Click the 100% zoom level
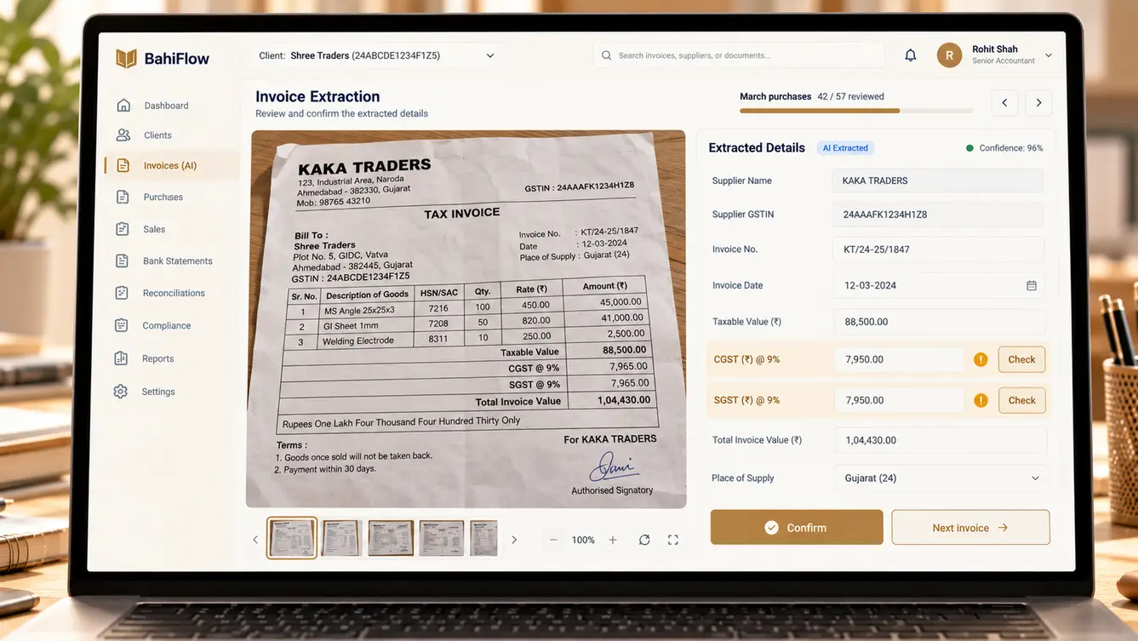 coord(583,541)
